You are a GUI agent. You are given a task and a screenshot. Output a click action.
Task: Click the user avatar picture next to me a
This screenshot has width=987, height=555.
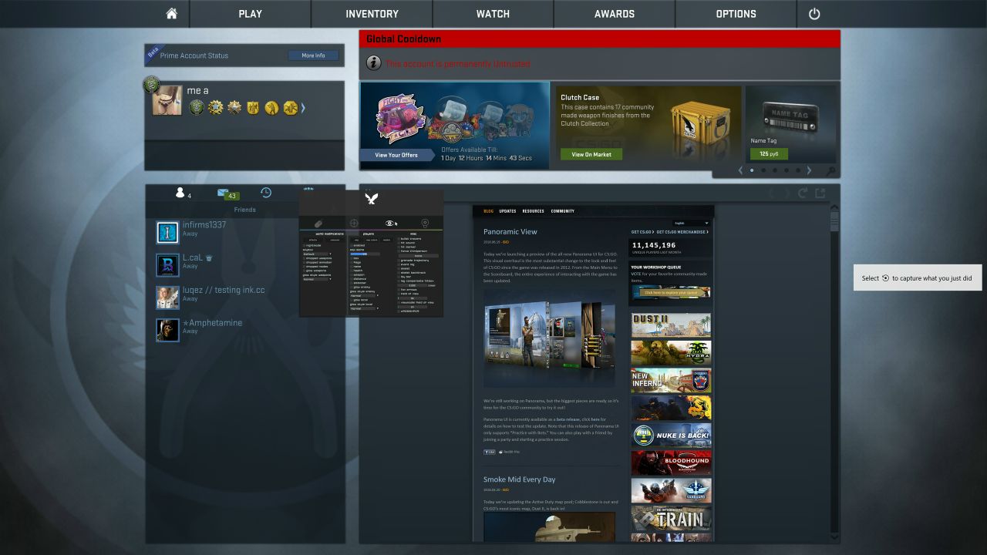(x=167, y=100)
